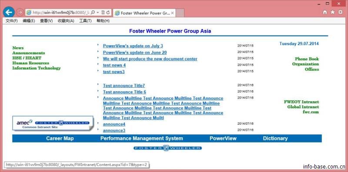Click the browser Back arrow button
The width and height of the screenshot is (348, 172).
9,12
